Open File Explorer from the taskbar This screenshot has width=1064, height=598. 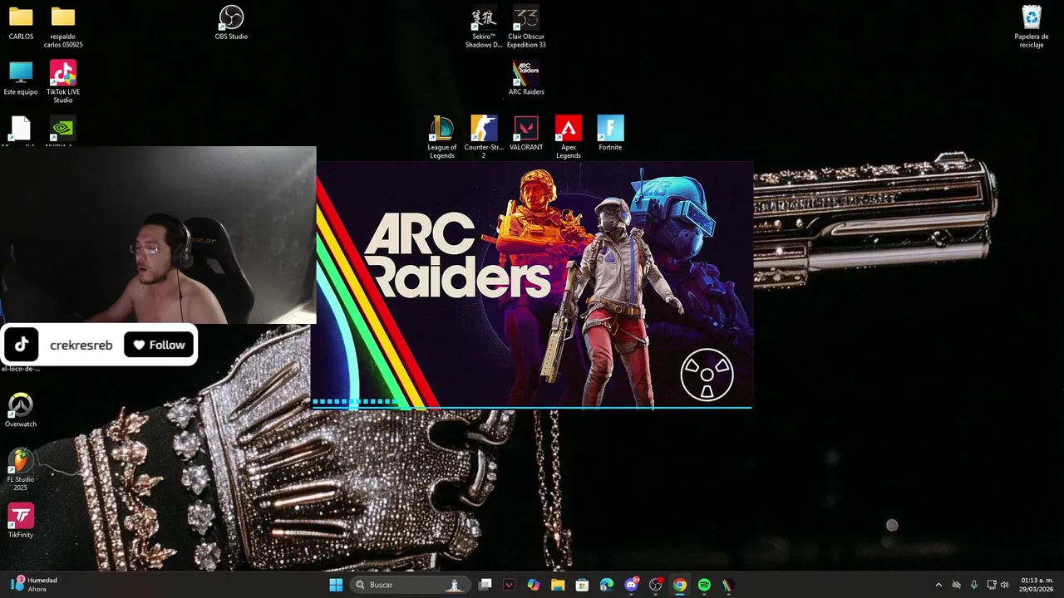[558, 585]
